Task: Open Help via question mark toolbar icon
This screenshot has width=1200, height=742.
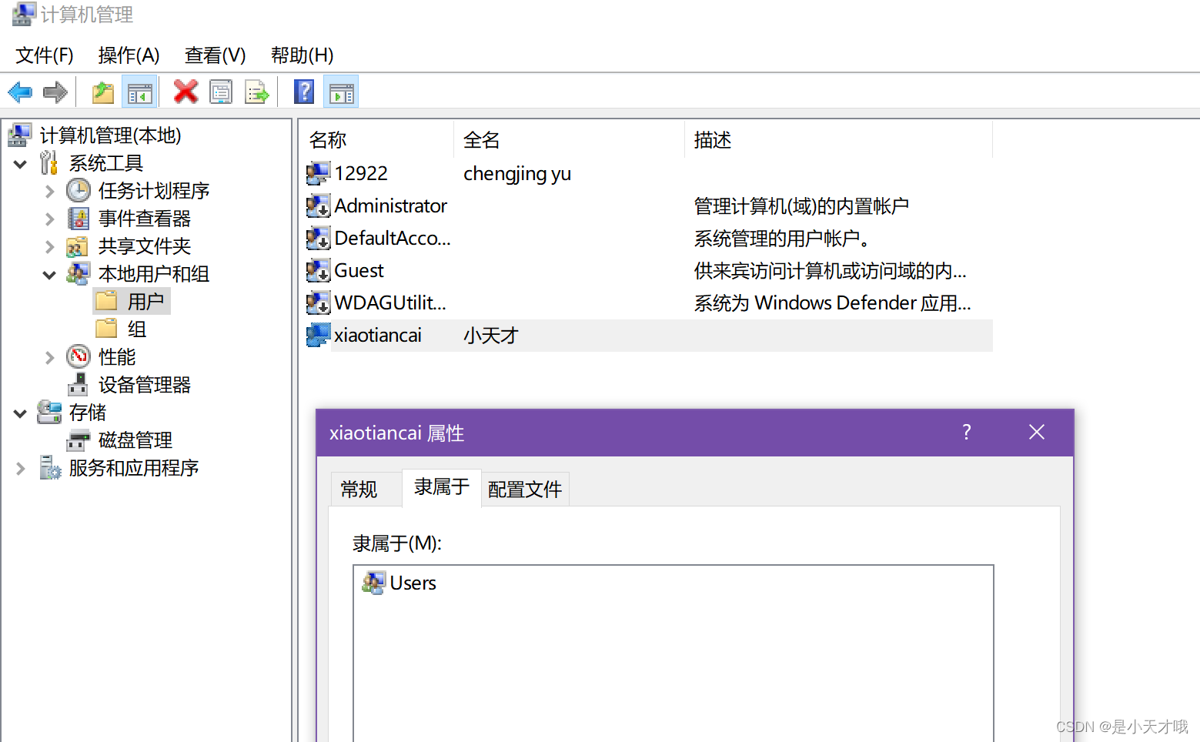Action: pos(304,92)
